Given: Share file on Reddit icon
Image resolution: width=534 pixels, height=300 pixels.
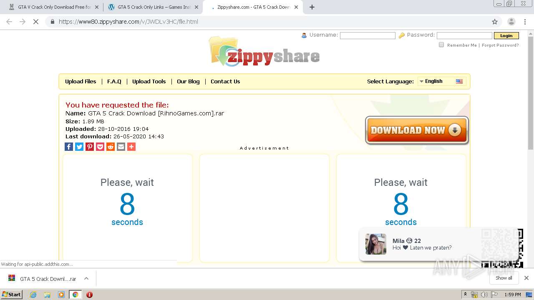Looking at the screenshot, I should 111,147.
